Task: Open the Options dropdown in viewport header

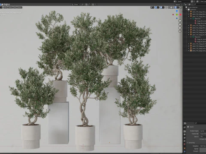Action: [179, 5]
